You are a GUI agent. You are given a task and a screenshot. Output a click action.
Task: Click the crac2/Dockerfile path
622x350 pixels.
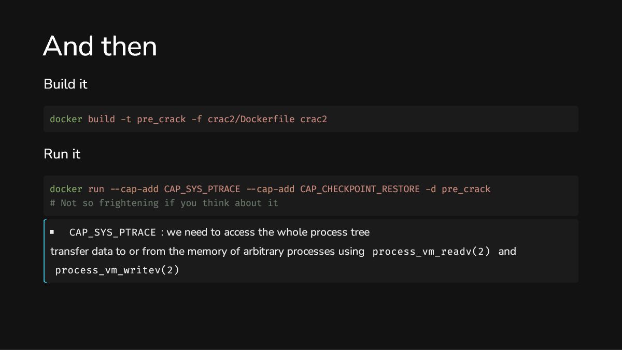tap(251, 119)
